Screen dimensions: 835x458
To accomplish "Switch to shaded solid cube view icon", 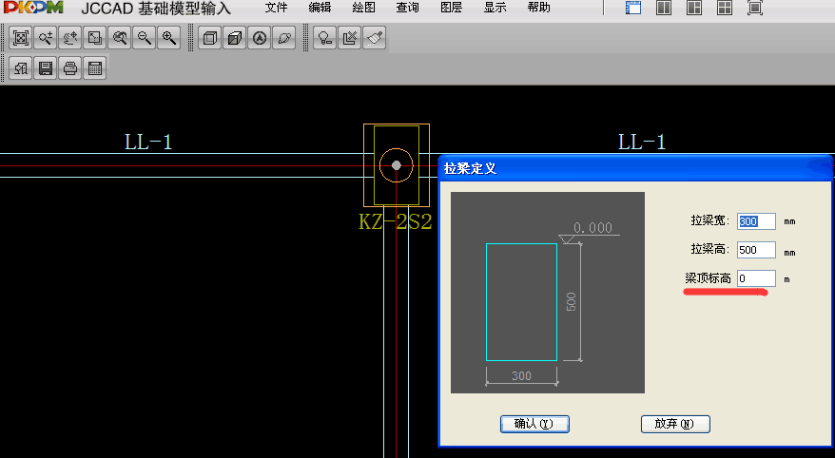I will pyautogui.click(x=235, y=38).
